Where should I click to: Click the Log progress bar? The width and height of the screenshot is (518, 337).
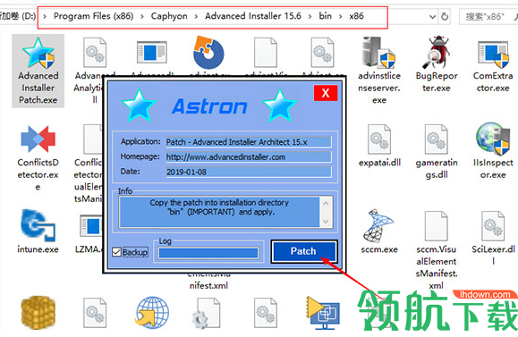208,253
